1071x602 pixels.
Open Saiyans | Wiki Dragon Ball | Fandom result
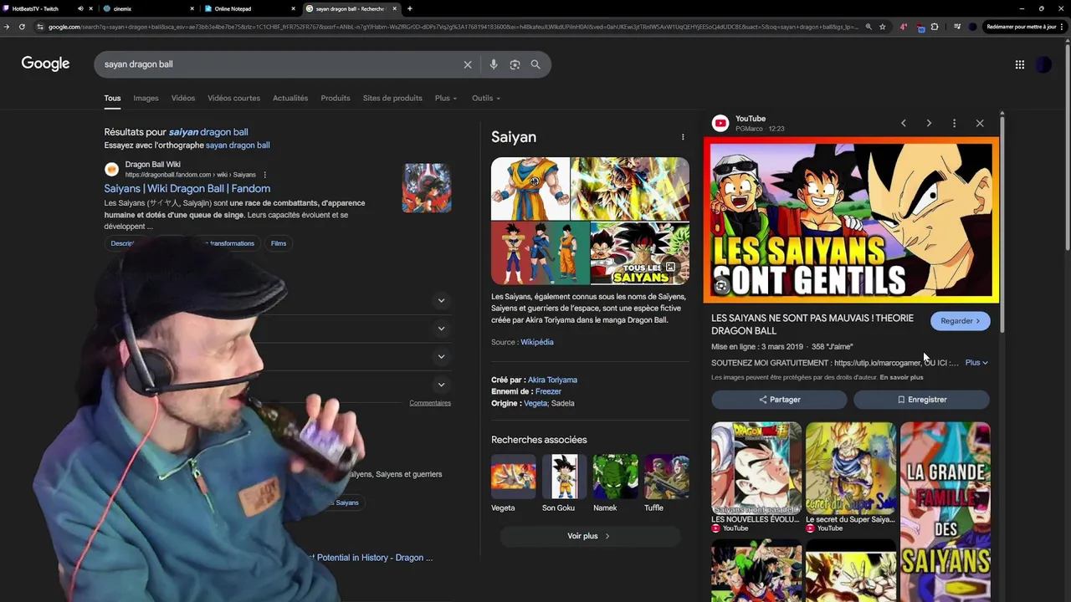pyautogui.click(x=187, y=189)
